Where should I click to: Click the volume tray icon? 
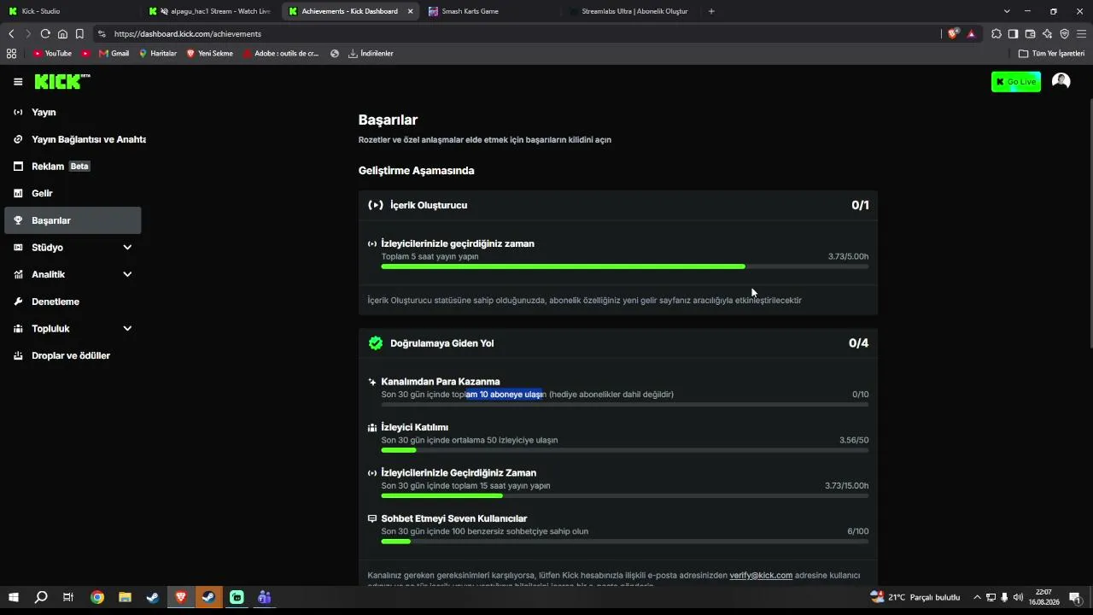click(1018, 598)
